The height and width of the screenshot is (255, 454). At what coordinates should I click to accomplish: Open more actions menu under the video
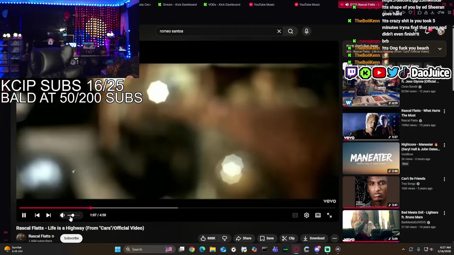pyautogui.click(x=334, y=238)
